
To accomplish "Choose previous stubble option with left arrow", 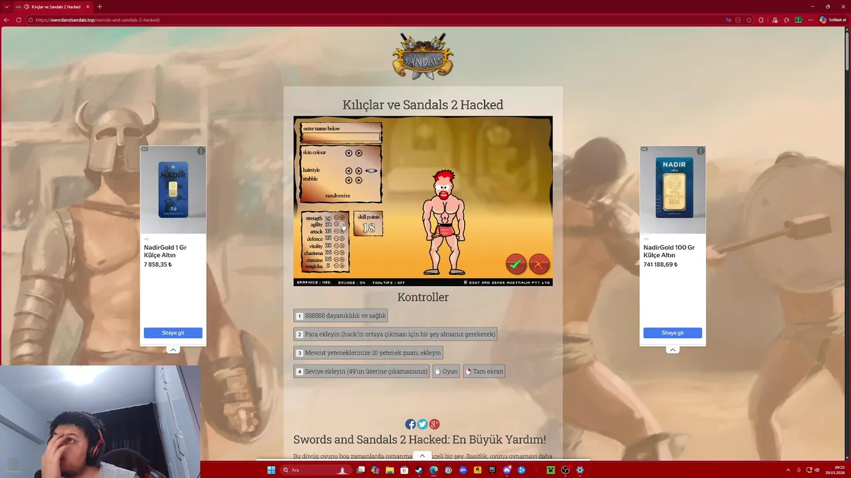I will click(348, 180).
